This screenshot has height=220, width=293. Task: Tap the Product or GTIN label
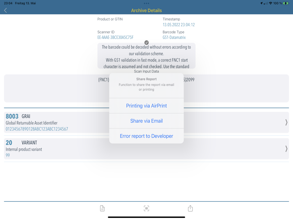(110, 19)
